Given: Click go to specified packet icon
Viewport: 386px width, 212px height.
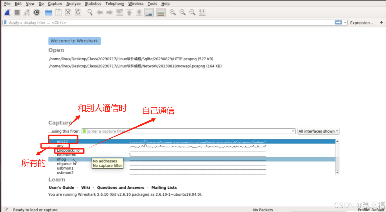Looking at the screenshot, I should 119,12.
